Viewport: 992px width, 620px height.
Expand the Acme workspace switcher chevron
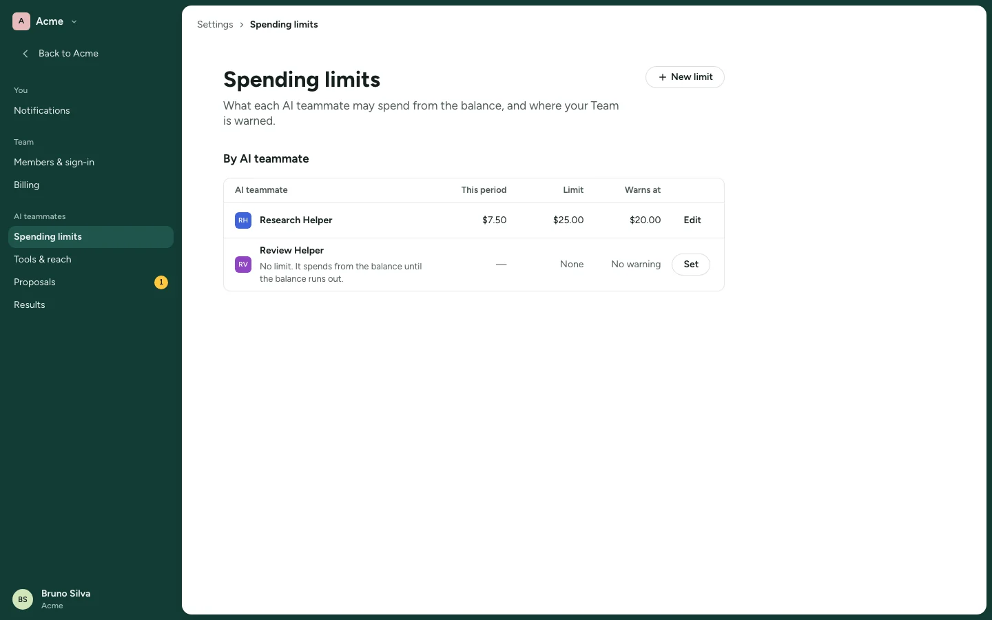(74, 22)
